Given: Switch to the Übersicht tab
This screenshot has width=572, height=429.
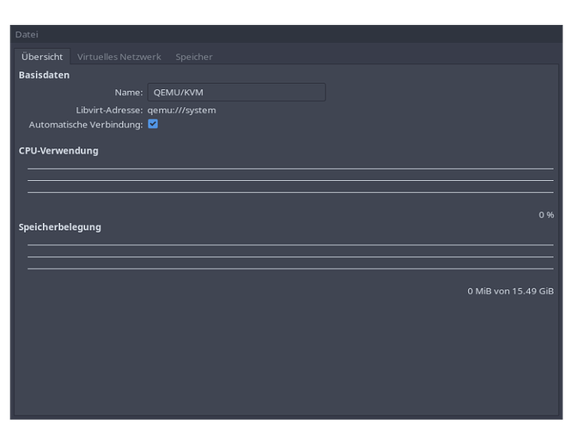Looking at the screenshot, I should point(42,57).
